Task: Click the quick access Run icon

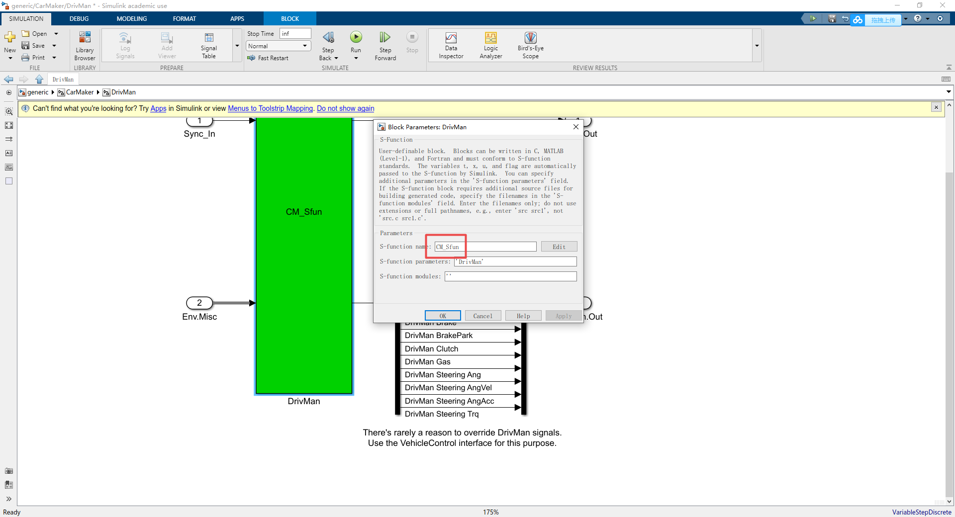Action: click(x=813, y=19)
